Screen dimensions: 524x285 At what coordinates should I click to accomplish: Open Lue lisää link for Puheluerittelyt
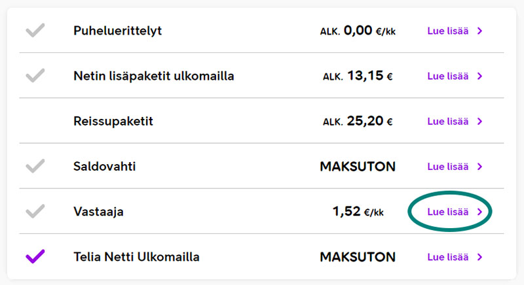point(448,31)
